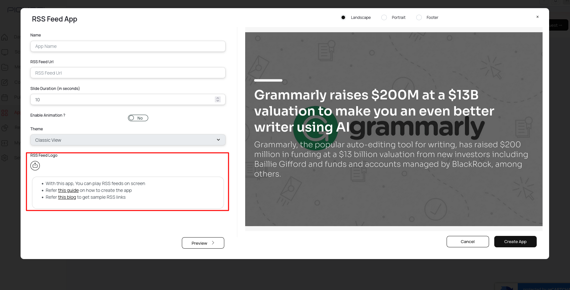Expand the Theme dropdown showing Classic View
This screenshot has width=570, height=290.
coord(128,140)
